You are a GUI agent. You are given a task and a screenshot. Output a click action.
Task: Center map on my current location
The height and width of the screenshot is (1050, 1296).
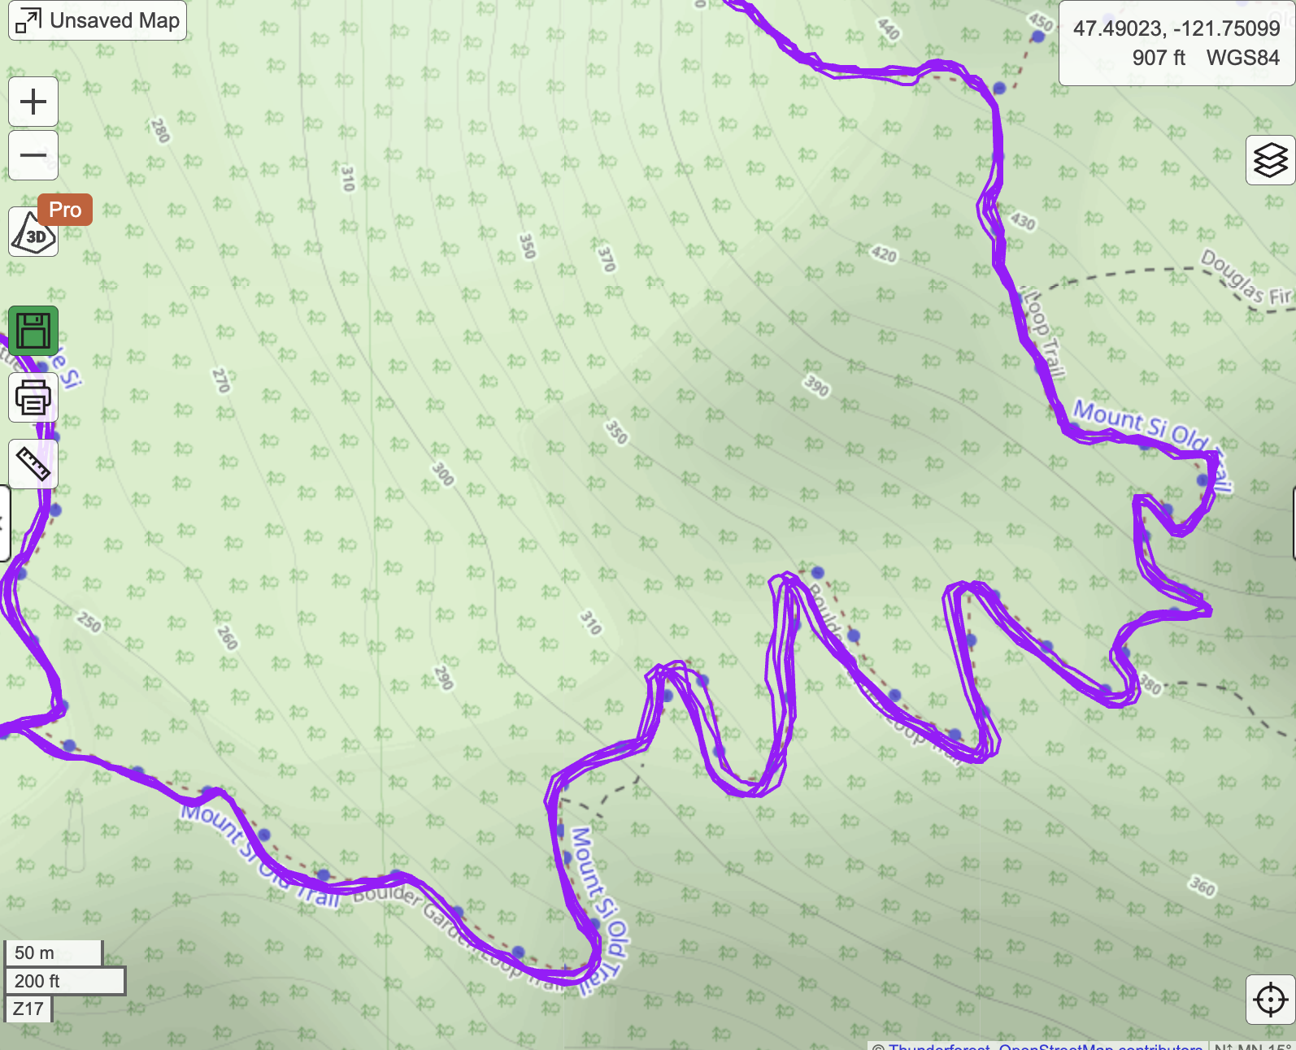click(1270, 1000)
